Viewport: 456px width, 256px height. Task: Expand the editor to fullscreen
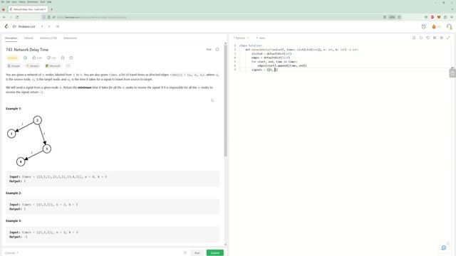click(448, 38)
